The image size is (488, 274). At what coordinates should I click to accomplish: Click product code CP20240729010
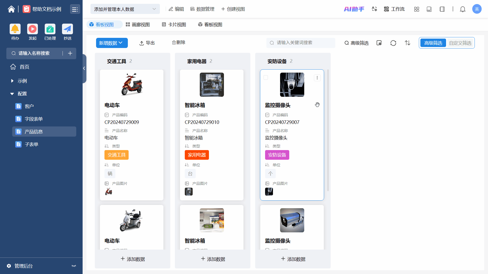point(202,122)
